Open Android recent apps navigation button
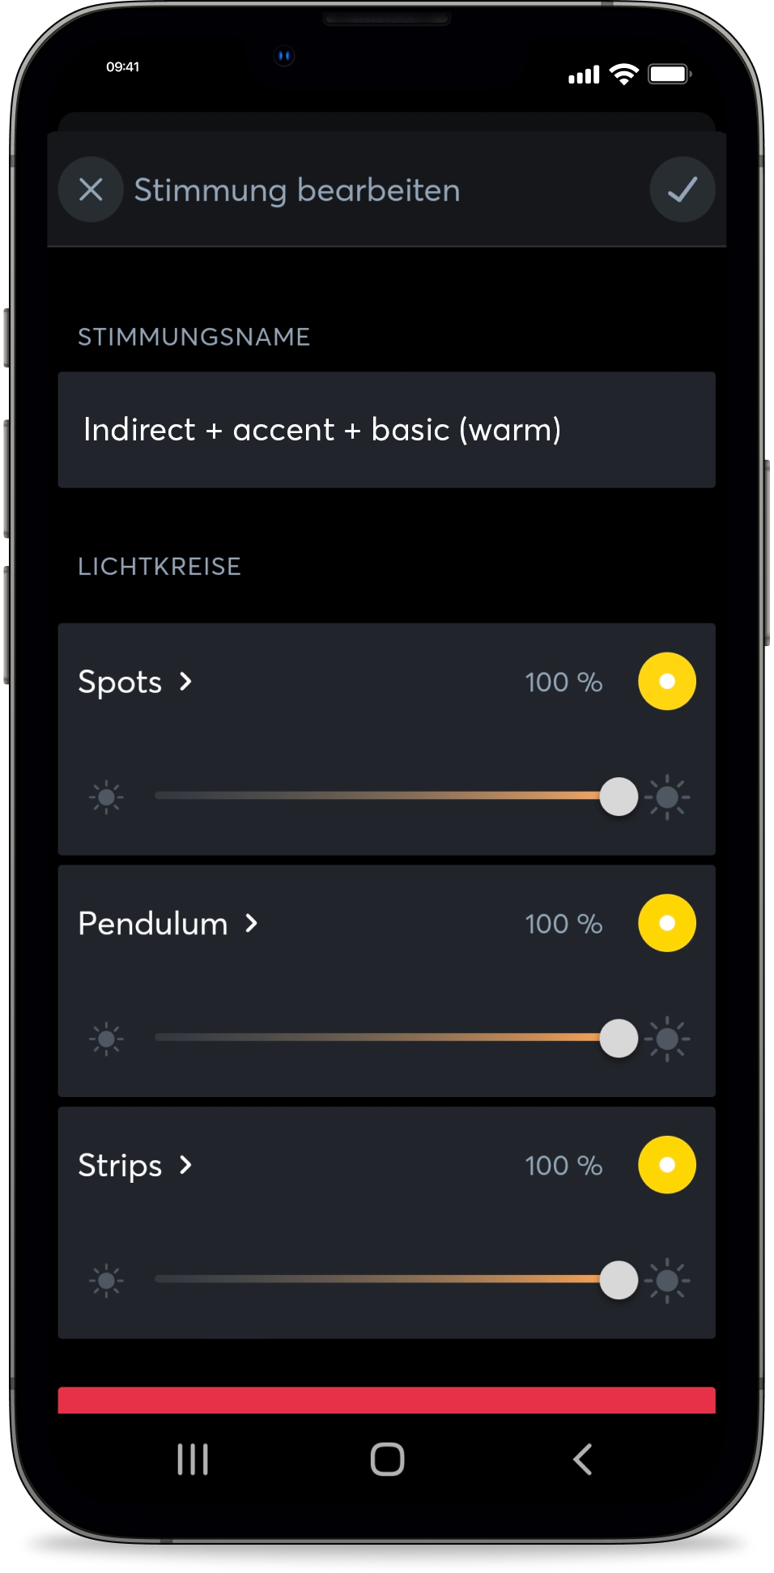 [193, 1460]
